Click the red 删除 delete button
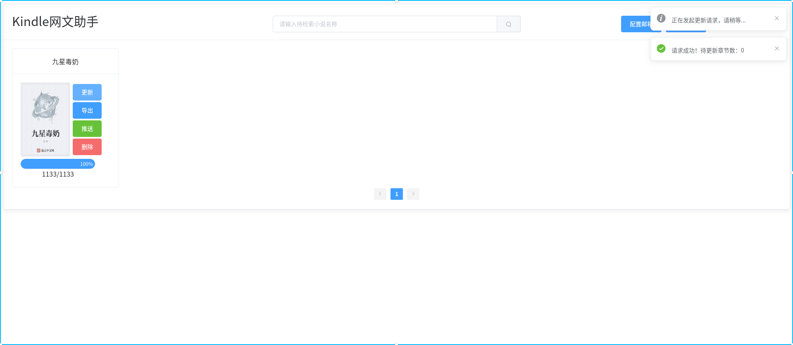 87,147
